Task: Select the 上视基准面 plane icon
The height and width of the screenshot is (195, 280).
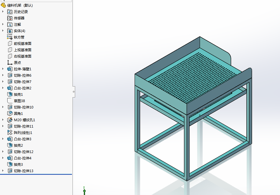Action: (x=10, y=50)
